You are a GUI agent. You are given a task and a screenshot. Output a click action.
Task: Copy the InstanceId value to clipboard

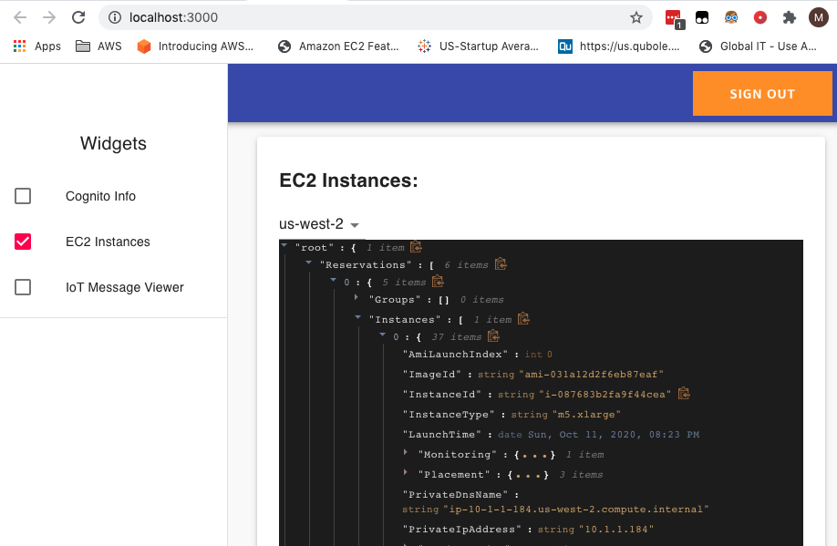tap(683, 394)
